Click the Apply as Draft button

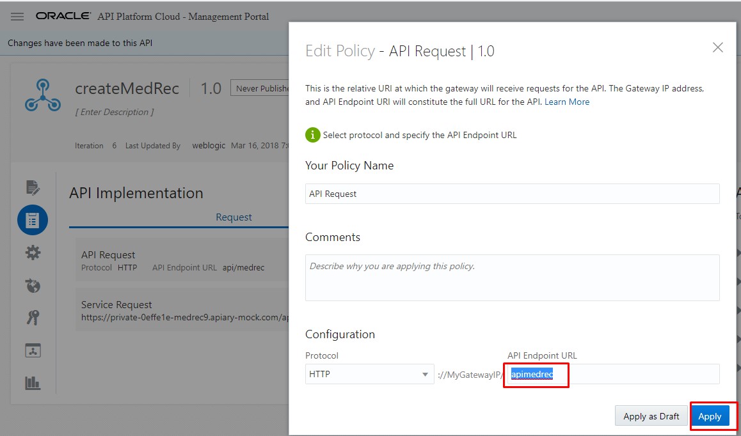pos(651,416)
